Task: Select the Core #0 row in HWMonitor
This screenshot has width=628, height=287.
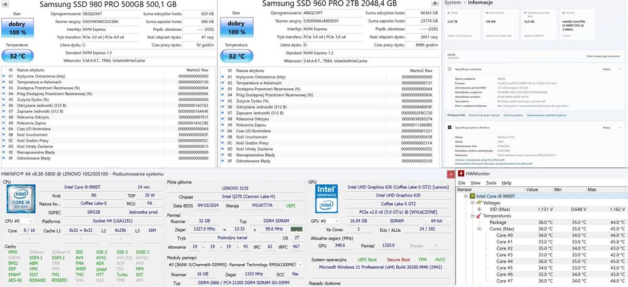Action: (x=543, y=236)
